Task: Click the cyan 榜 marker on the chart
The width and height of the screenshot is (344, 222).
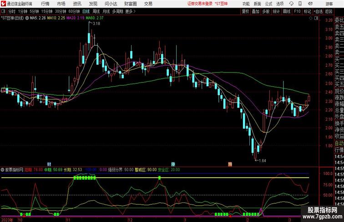Action: pos(173,164)
